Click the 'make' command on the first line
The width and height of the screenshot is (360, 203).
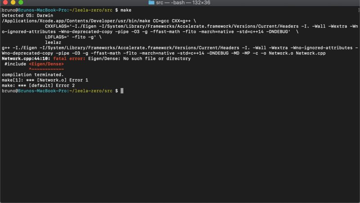(126, 10)
